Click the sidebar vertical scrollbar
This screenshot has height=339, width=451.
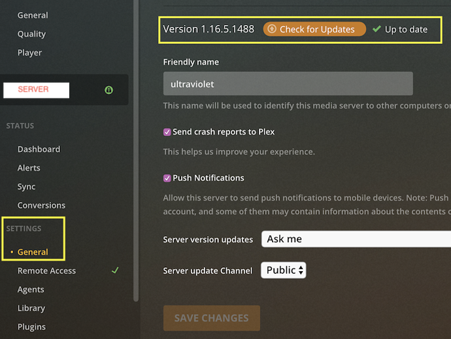pyautogui.click(x=136, y=150)
